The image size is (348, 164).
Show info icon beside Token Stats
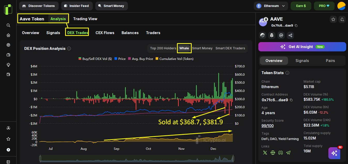tap(287, 73)
